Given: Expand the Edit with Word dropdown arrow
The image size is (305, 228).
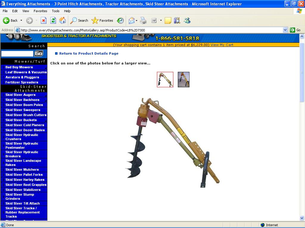Looking at the screenshot, I should [x=161, y=20].
